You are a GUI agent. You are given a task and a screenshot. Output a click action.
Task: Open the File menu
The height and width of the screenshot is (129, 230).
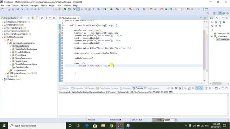pos(3,5)
